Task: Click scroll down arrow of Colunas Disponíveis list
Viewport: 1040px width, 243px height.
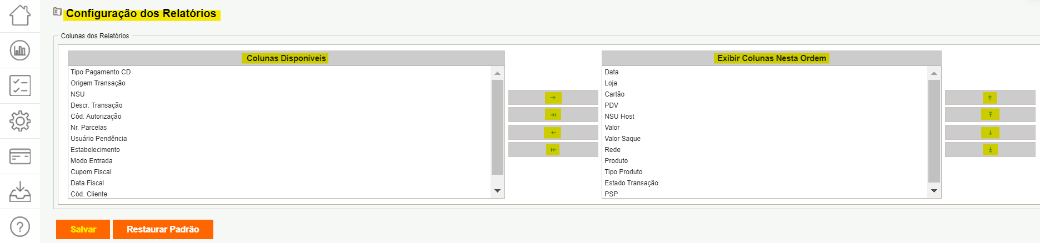Action: click(x=497, y=191)
